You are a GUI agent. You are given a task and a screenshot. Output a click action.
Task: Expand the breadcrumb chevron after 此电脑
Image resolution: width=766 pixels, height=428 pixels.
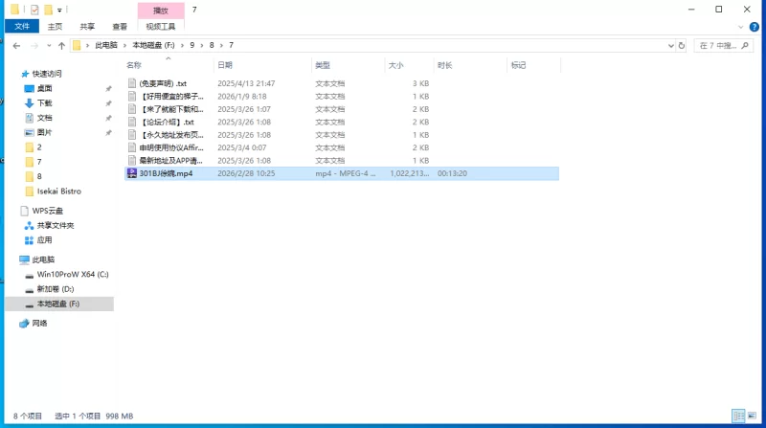[124, 45]
